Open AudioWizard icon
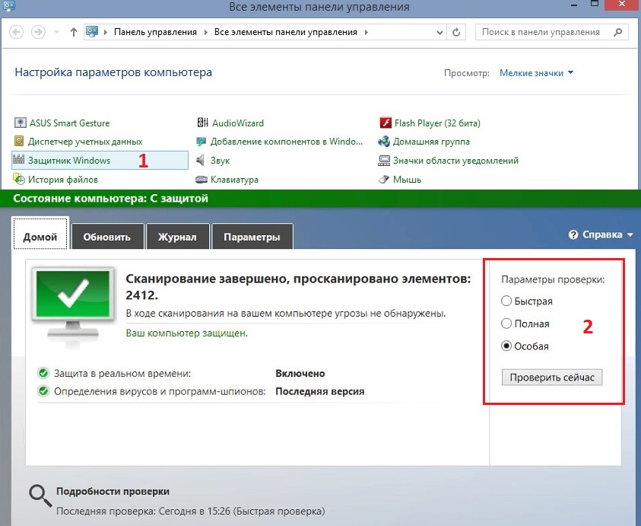This screenshot has width=641, height=526. [x=203, y=123]
